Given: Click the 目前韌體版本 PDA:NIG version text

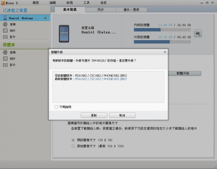Looking at the screenshot, I should point(101,76).
